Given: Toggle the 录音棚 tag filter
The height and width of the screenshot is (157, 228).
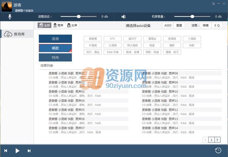Looking at the screenshot, I should point(93,38).
